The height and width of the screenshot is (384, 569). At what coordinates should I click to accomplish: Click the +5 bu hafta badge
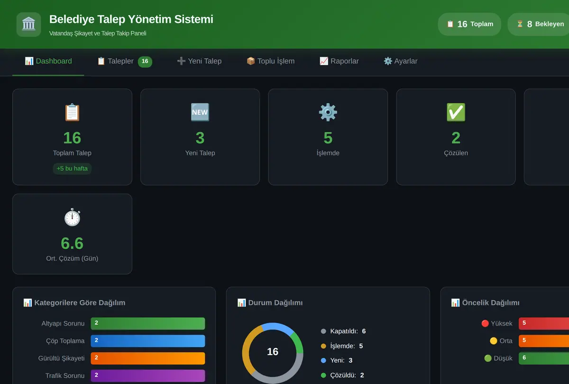(x=72, y=169)
